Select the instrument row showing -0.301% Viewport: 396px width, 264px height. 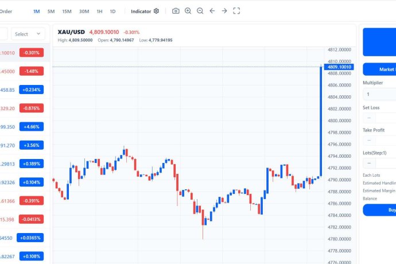click(x=25, y=53)
